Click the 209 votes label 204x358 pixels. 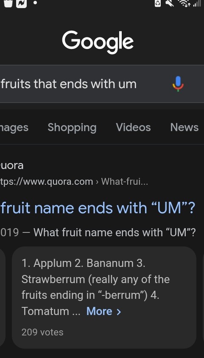(x=42, y=332)
